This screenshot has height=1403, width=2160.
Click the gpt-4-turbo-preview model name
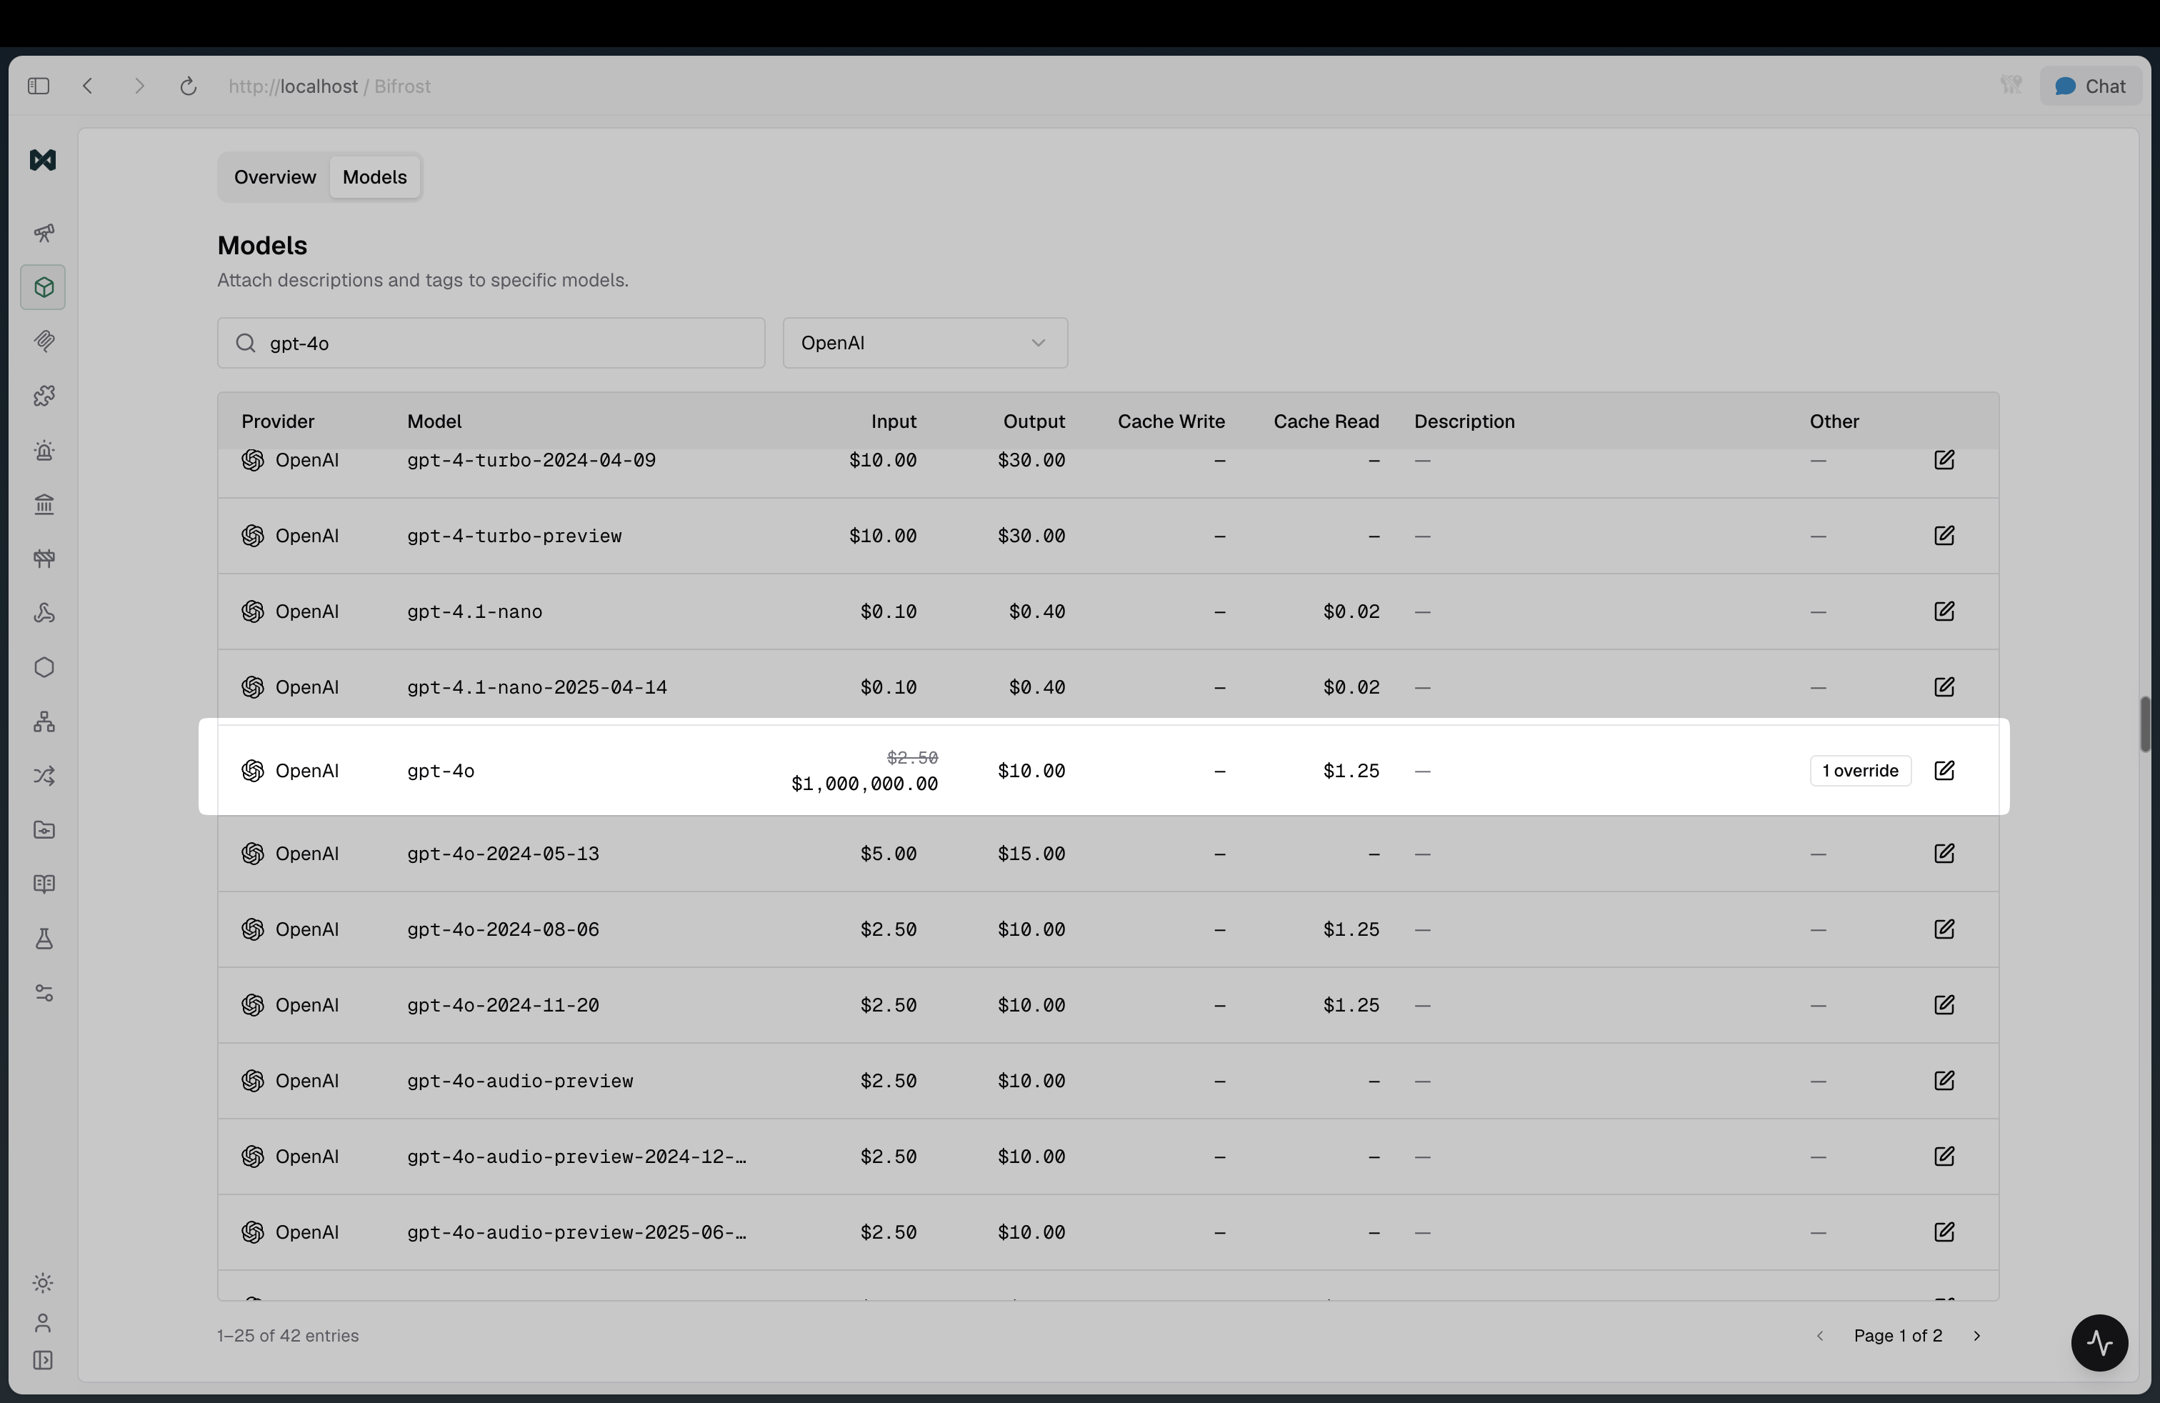(514, 536)
